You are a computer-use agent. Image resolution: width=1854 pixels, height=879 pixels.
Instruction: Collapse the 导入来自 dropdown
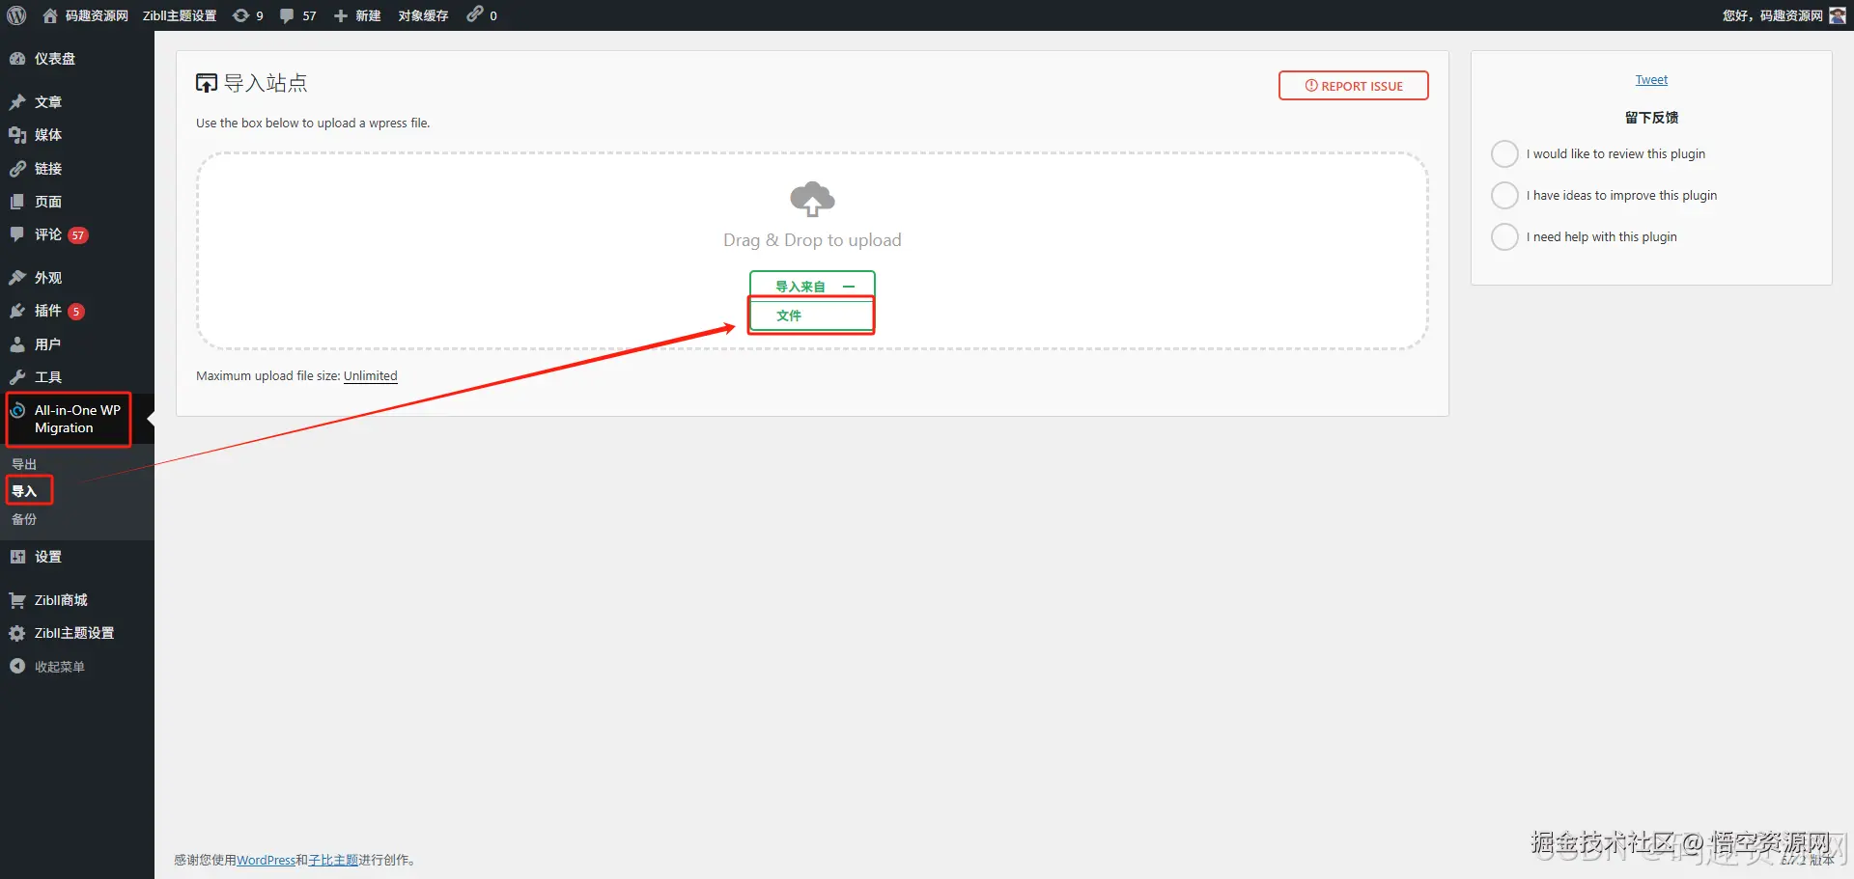click(812, 286)
